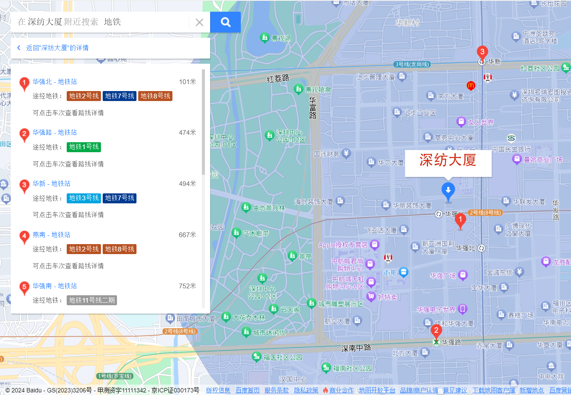Click 地铁8号线 tag under 华强北
The width and height of the screenshot is (571, 395).
(156, 96)
